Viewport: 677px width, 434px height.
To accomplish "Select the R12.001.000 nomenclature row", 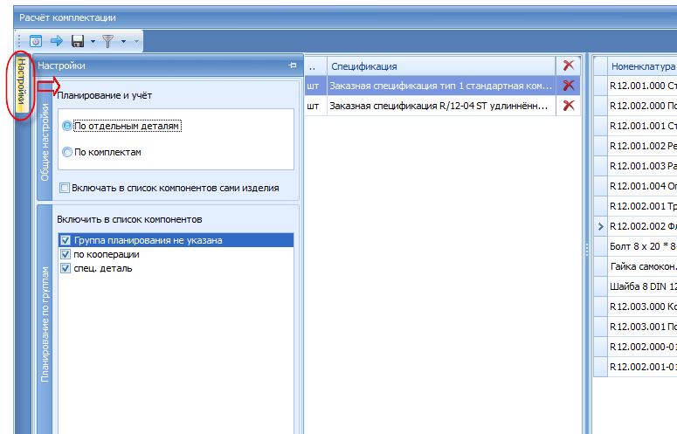I will [642, 86].
